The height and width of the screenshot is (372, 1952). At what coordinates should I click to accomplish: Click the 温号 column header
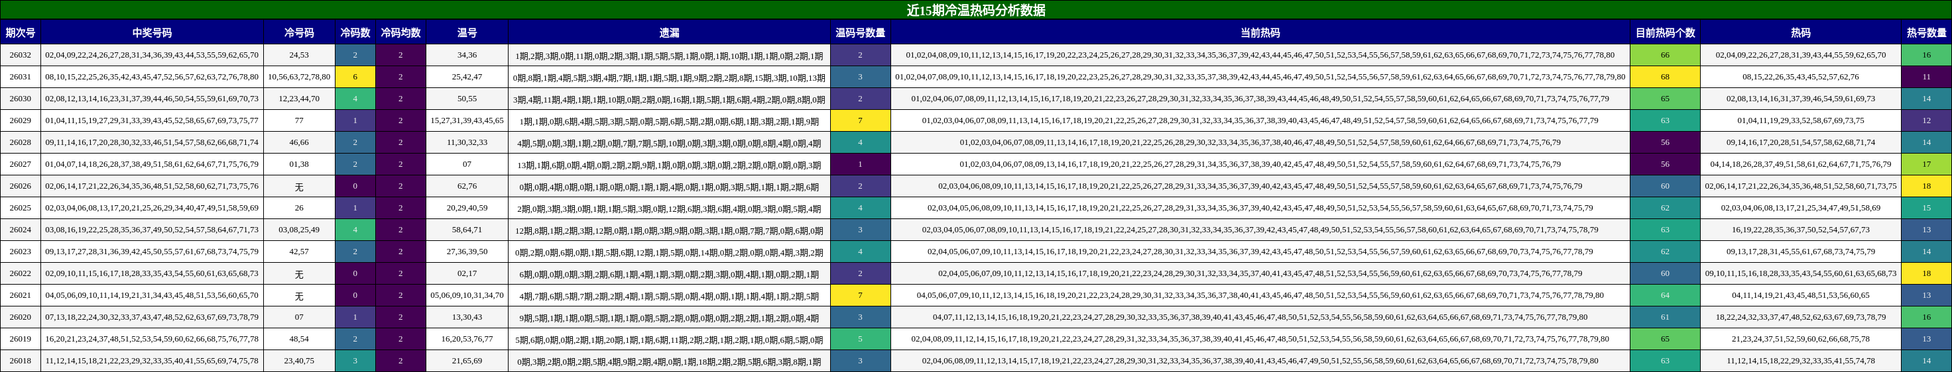tap(467, 32)
